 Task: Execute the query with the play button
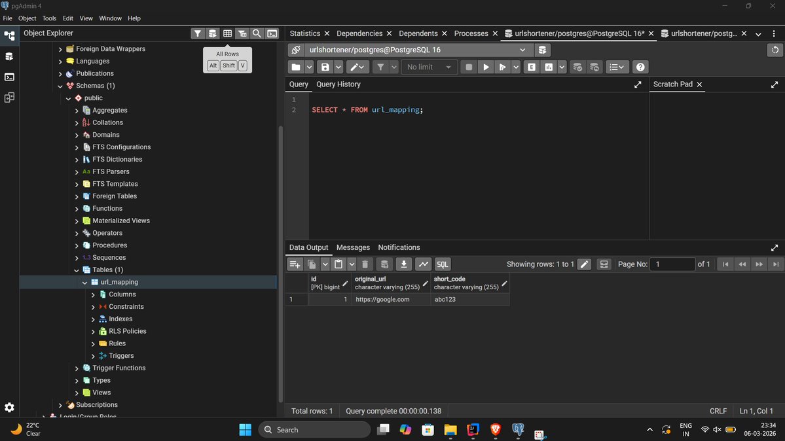(x=486, y=67)
